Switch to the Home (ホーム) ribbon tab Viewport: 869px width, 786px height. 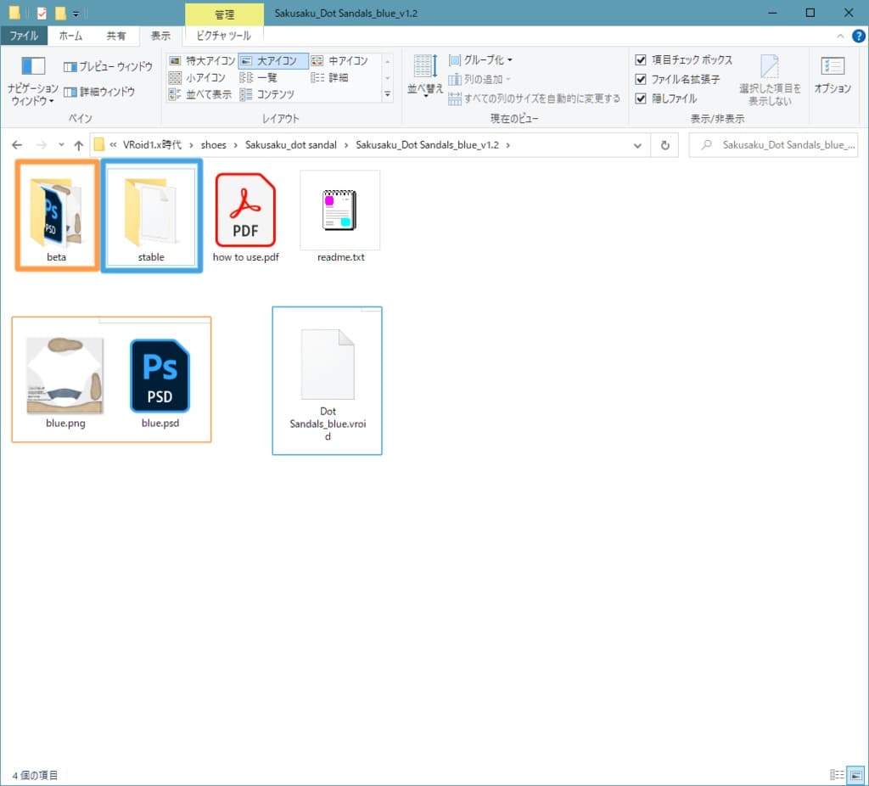70,36
